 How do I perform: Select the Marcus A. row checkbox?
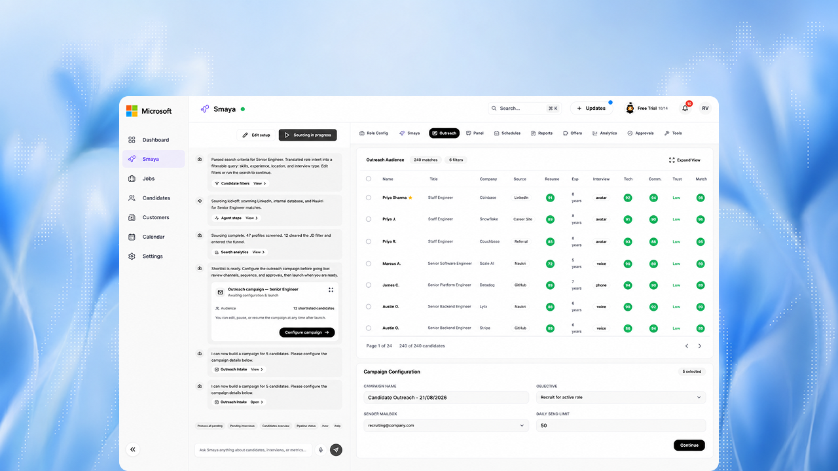click(x=369, y=264)
